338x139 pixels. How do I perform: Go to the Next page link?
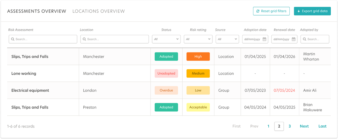pyautogui.click(x=304, y=126)
